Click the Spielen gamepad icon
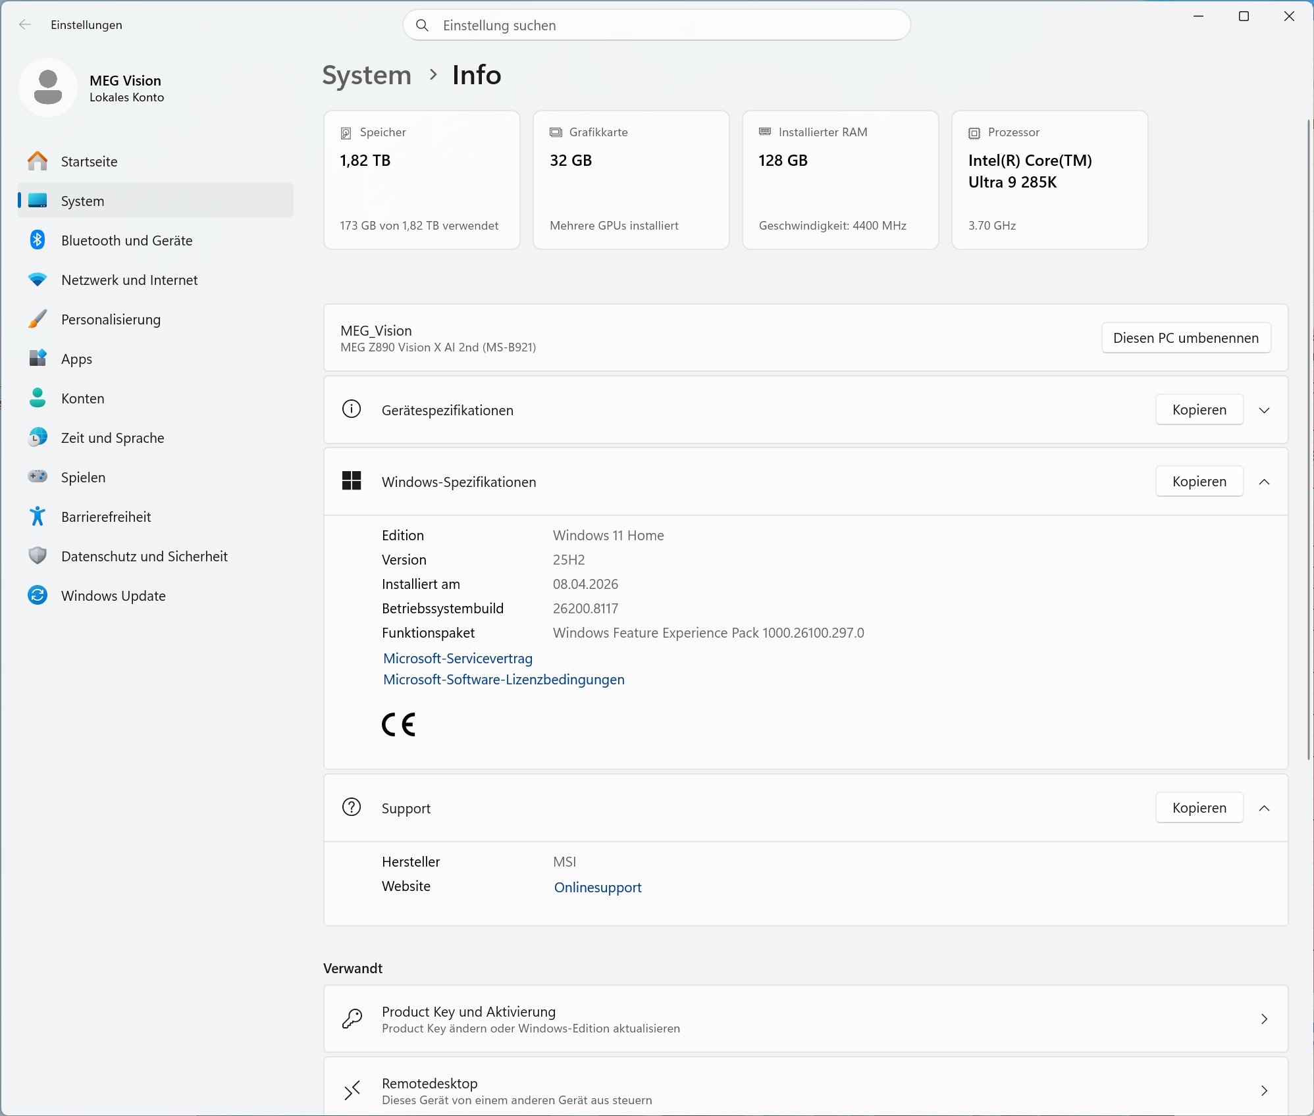This screenshot has width=1314, height=1116. click(38, 476)
